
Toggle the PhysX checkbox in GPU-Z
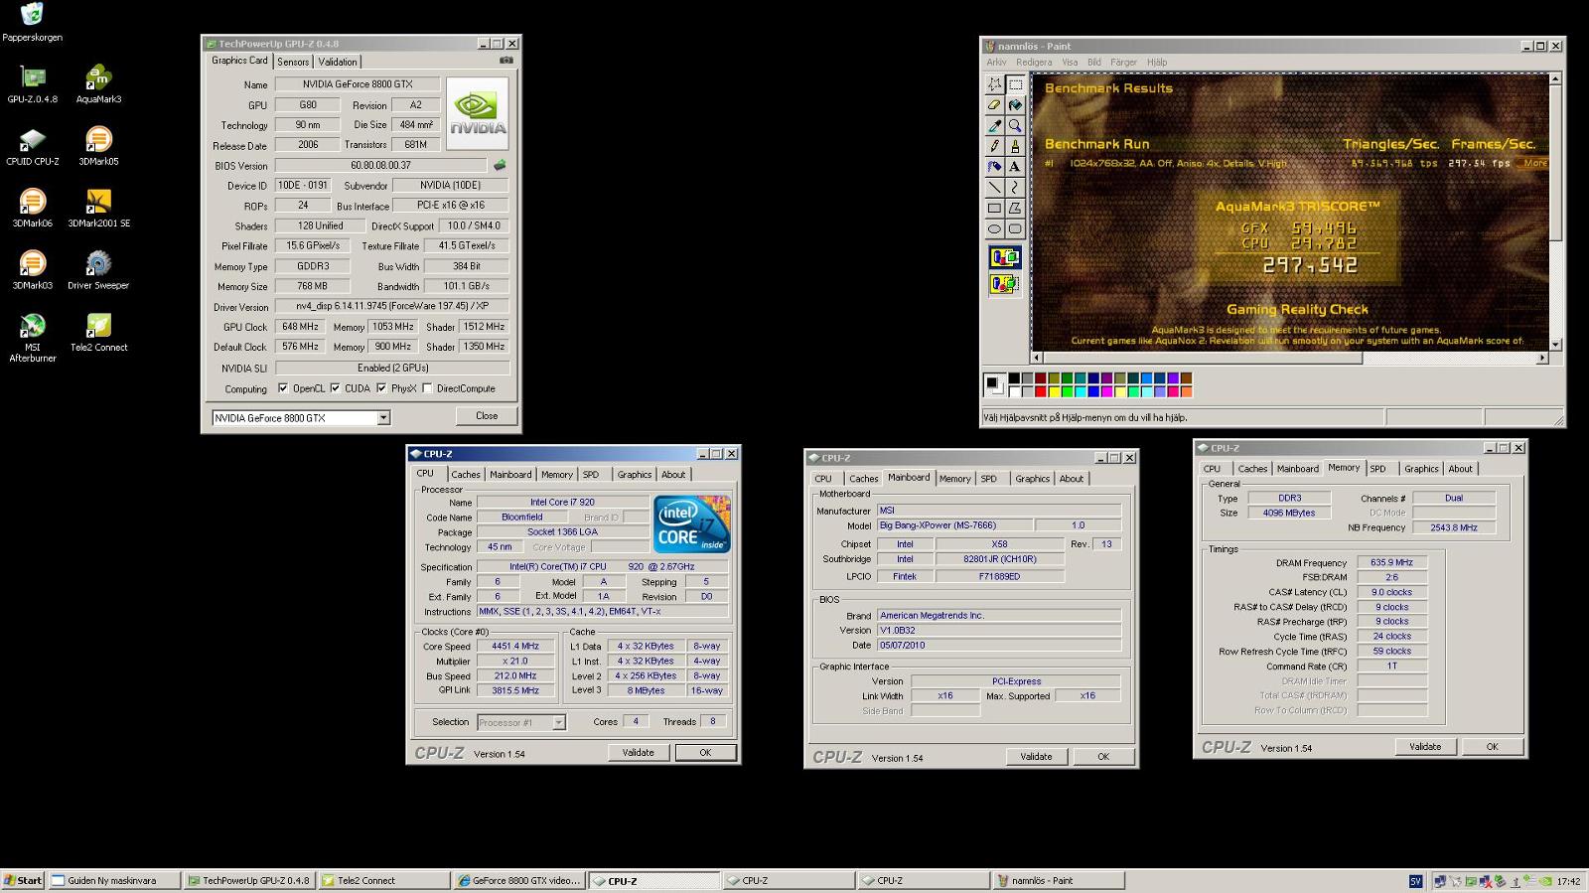[x=381, y=388]
